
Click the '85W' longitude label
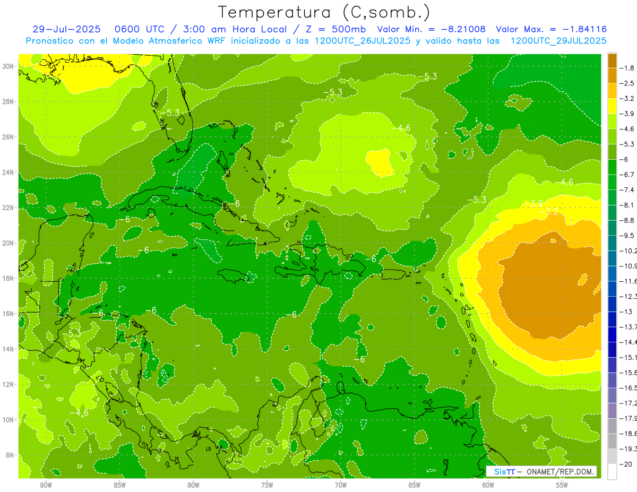119,485
